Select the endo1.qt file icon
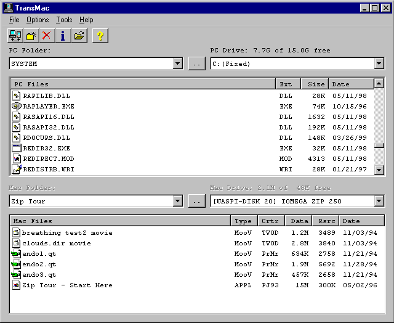Screen dimensions: 394x323 (16, 253)
